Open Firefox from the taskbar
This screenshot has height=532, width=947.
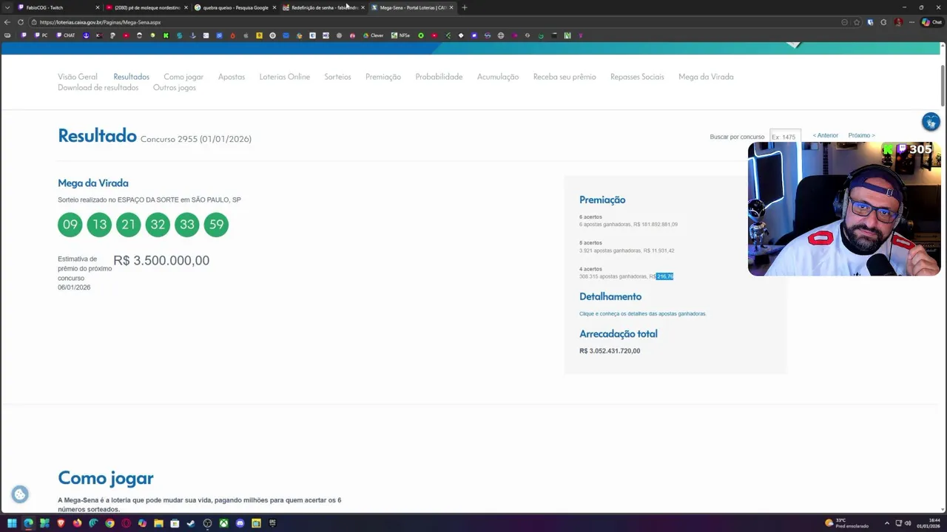click(x=77, y=524)
